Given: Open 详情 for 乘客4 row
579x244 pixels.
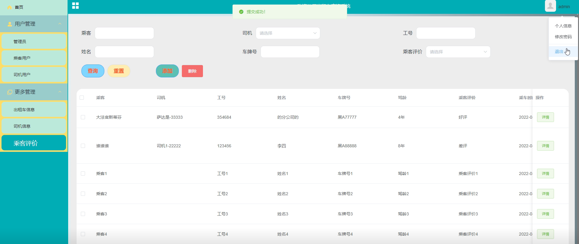Looking at the screenshot, I should [x=546, y=234].
